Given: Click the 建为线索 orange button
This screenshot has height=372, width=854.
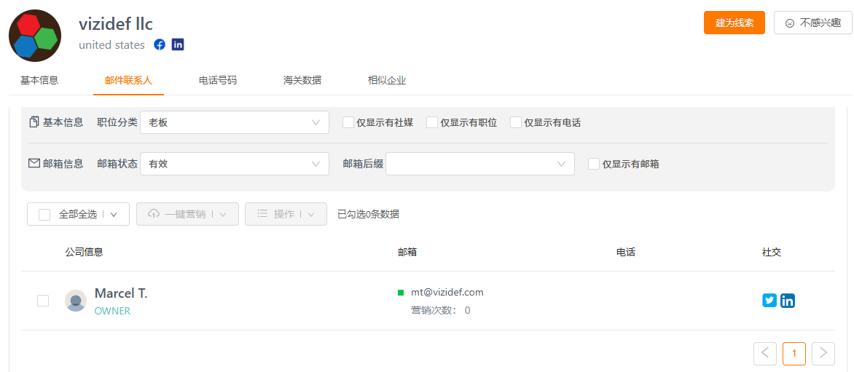Looking at the screenshot, I should [734, 23].
